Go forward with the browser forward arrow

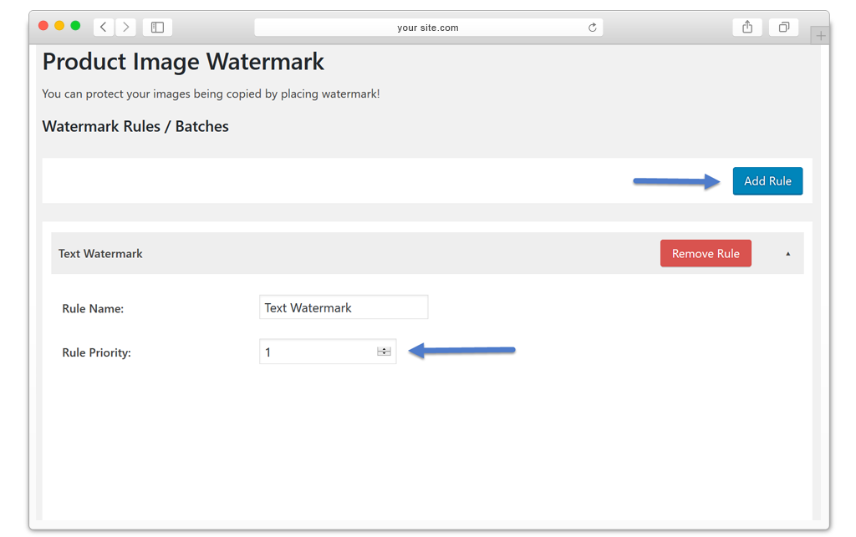(x=126, y=27)
